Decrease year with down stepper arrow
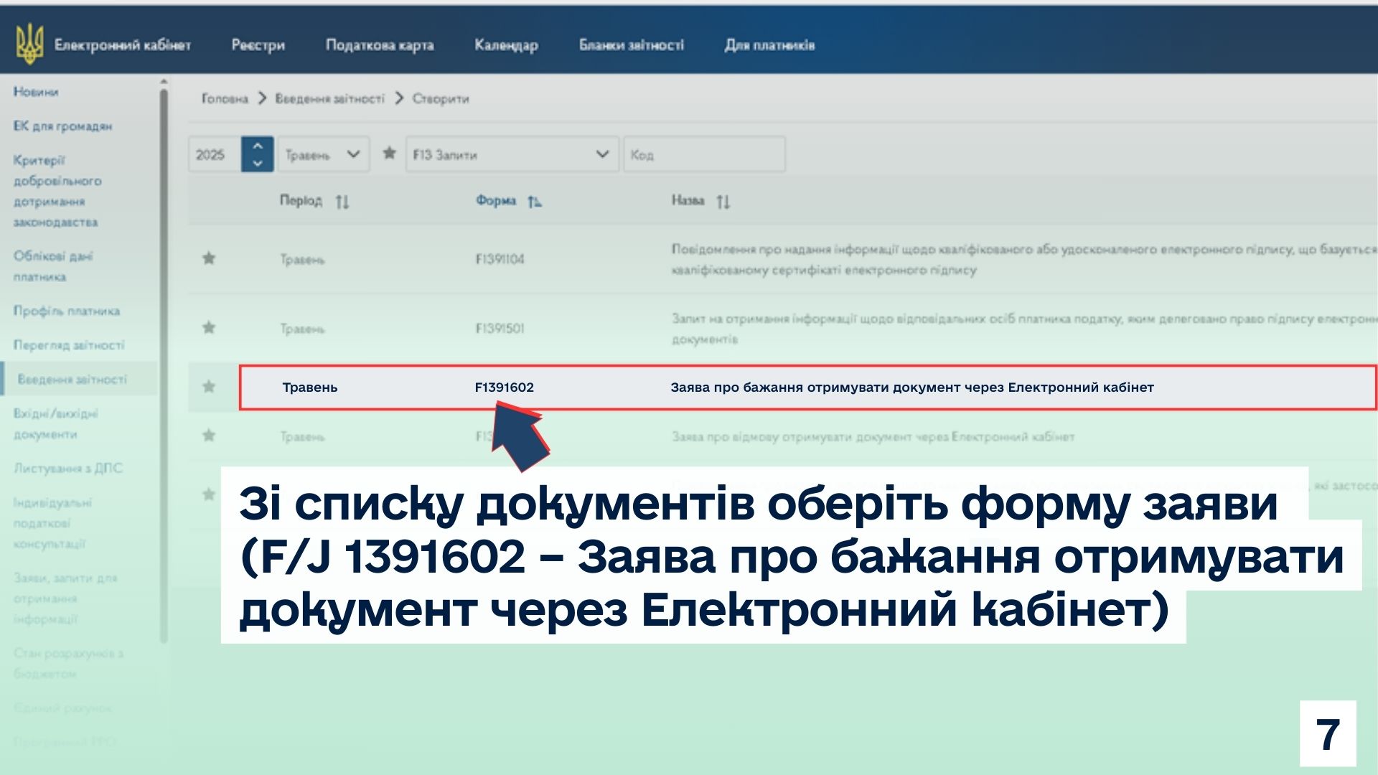Screen dimensions: 1378x775 click(x=258, y=163)
